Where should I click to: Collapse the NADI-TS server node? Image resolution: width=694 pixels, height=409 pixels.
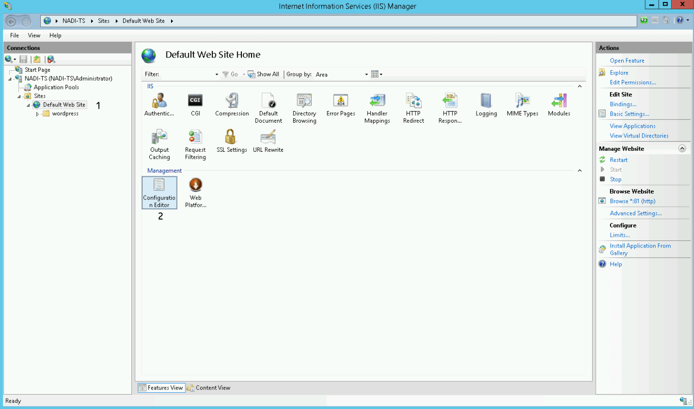coord(10,78)
